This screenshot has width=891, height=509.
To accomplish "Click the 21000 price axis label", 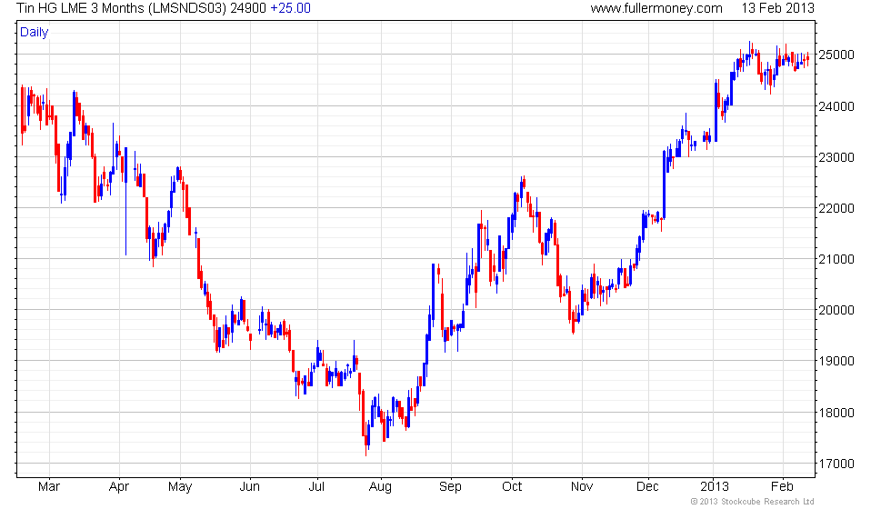I will (x=836, y=259).
